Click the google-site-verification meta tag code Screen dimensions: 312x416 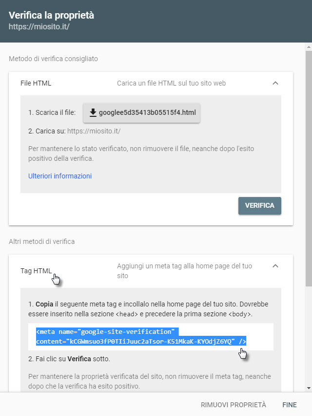(141, 337)
